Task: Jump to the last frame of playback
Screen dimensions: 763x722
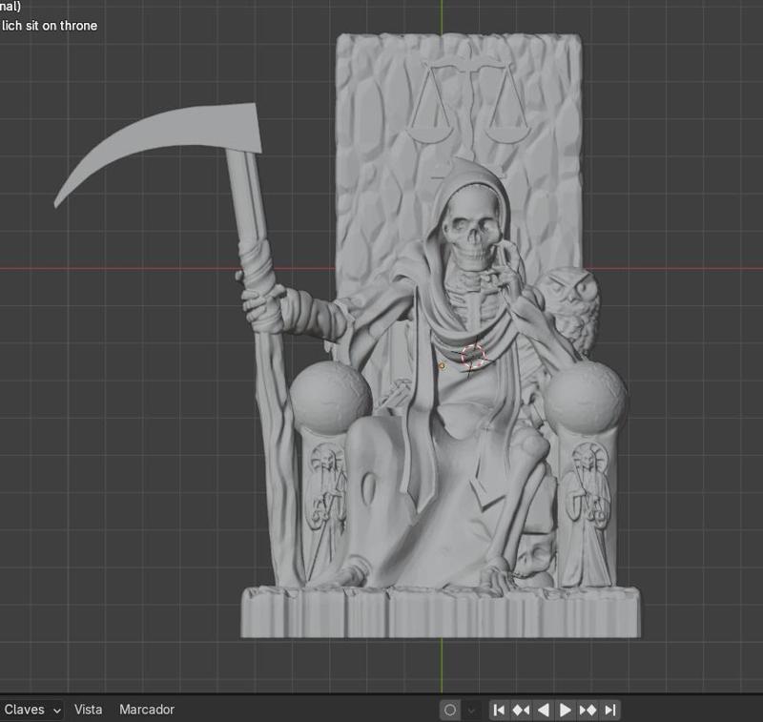Action: pos(610,710)
